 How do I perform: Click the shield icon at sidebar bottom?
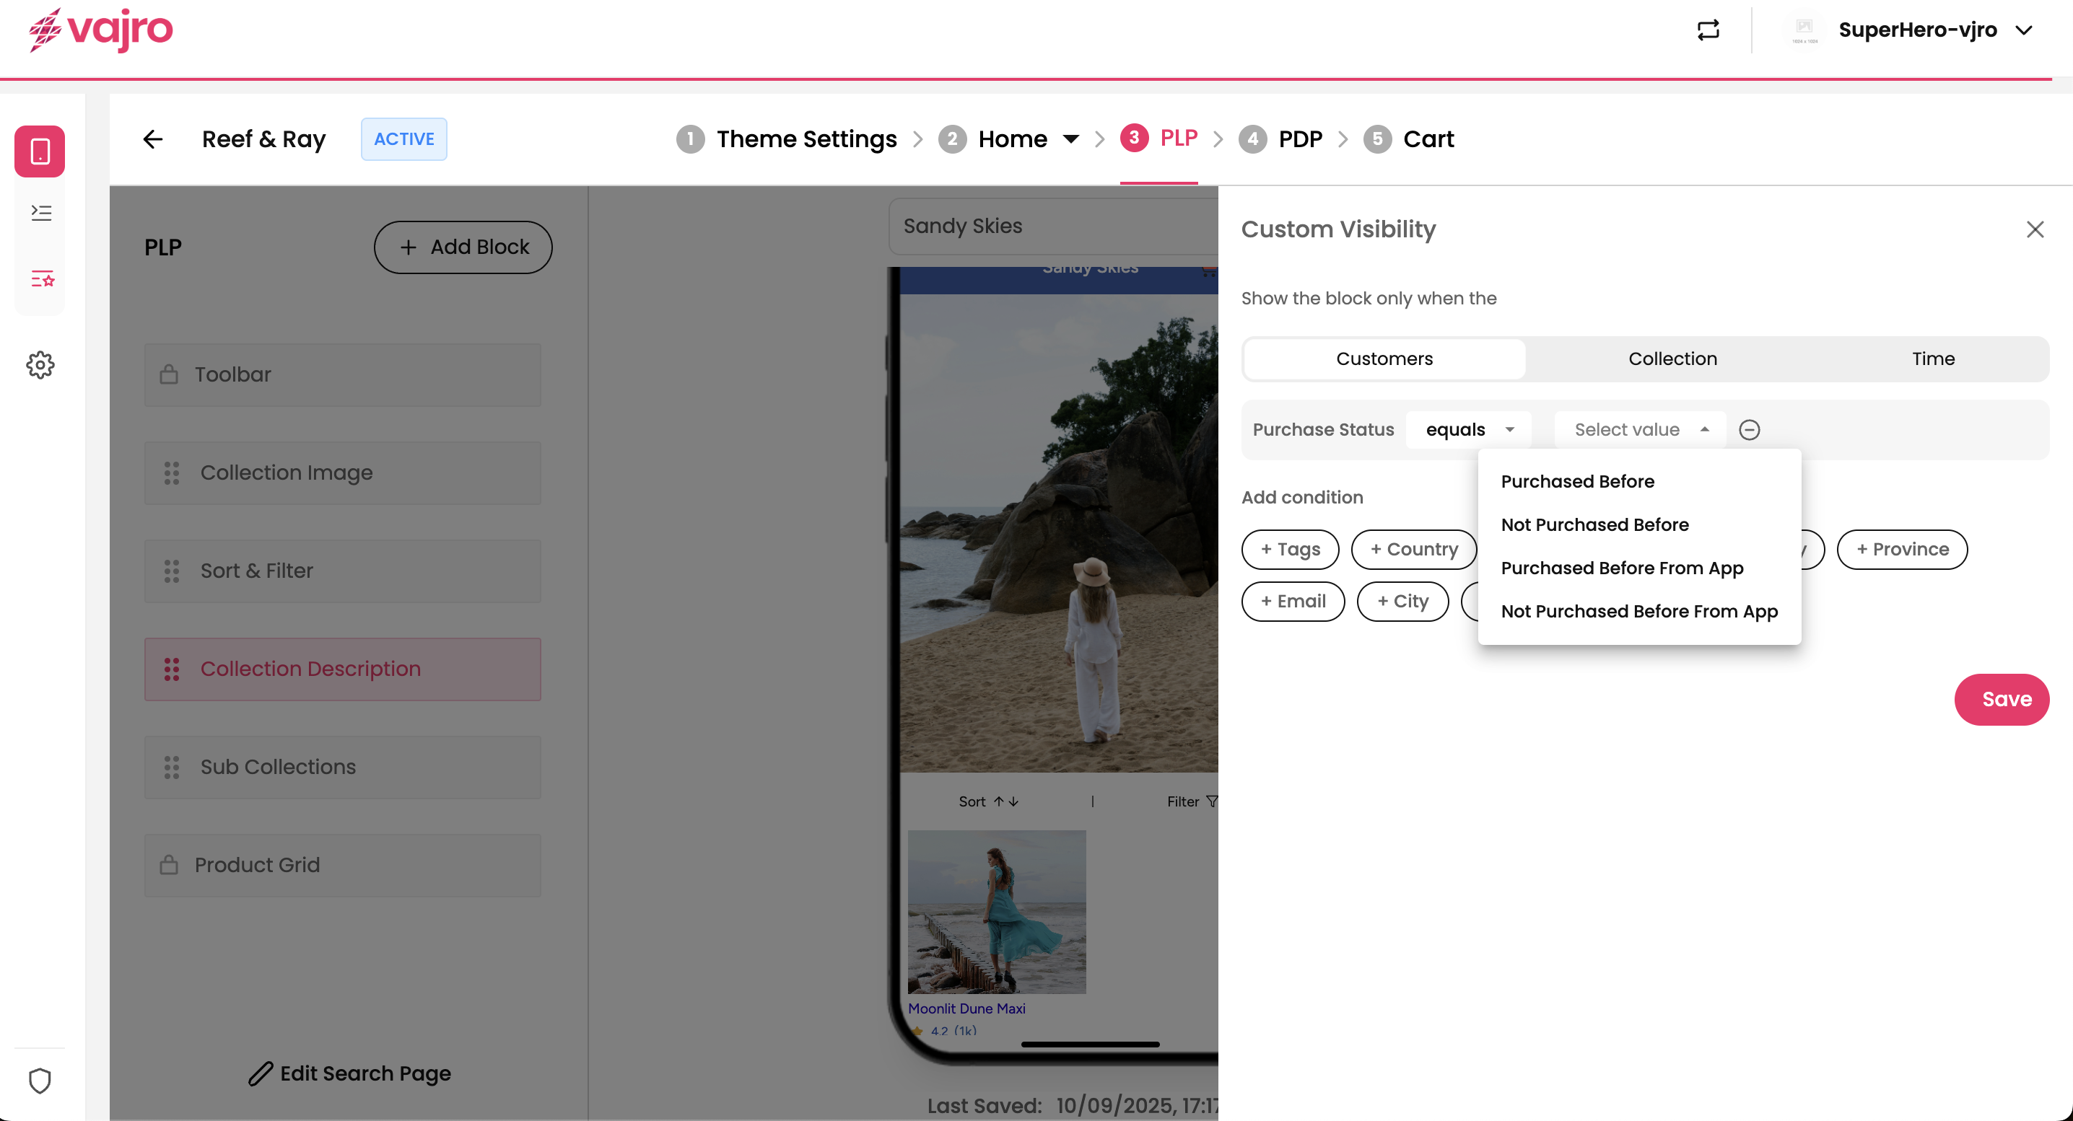pyautogui.click(x=40, y=1080)
